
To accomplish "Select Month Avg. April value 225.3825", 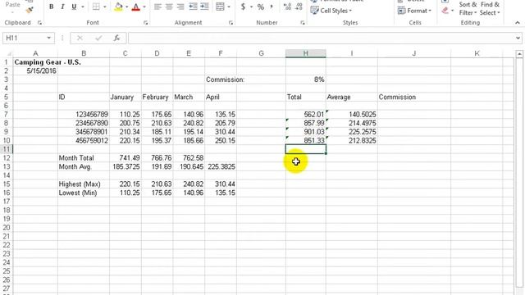I will pyautogui.click(x=221, y=166).
